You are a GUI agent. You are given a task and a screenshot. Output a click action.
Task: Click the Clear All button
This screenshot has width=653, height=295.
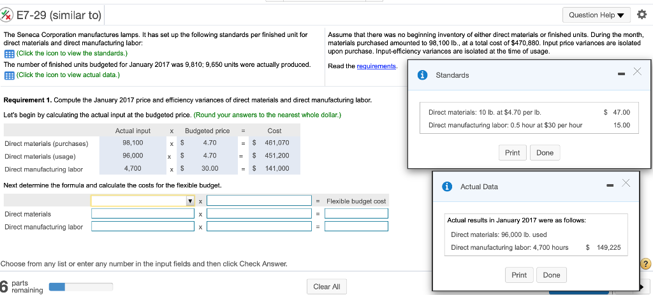pyautogui.click(x=326, y=286)
